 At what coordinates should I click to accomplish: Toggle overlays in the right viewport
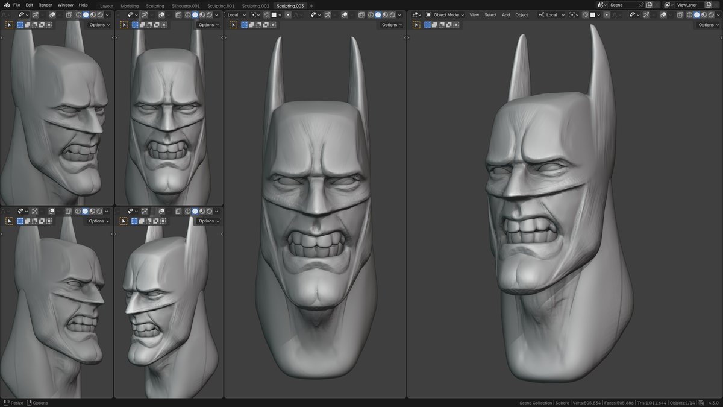[x=663, y=15]
